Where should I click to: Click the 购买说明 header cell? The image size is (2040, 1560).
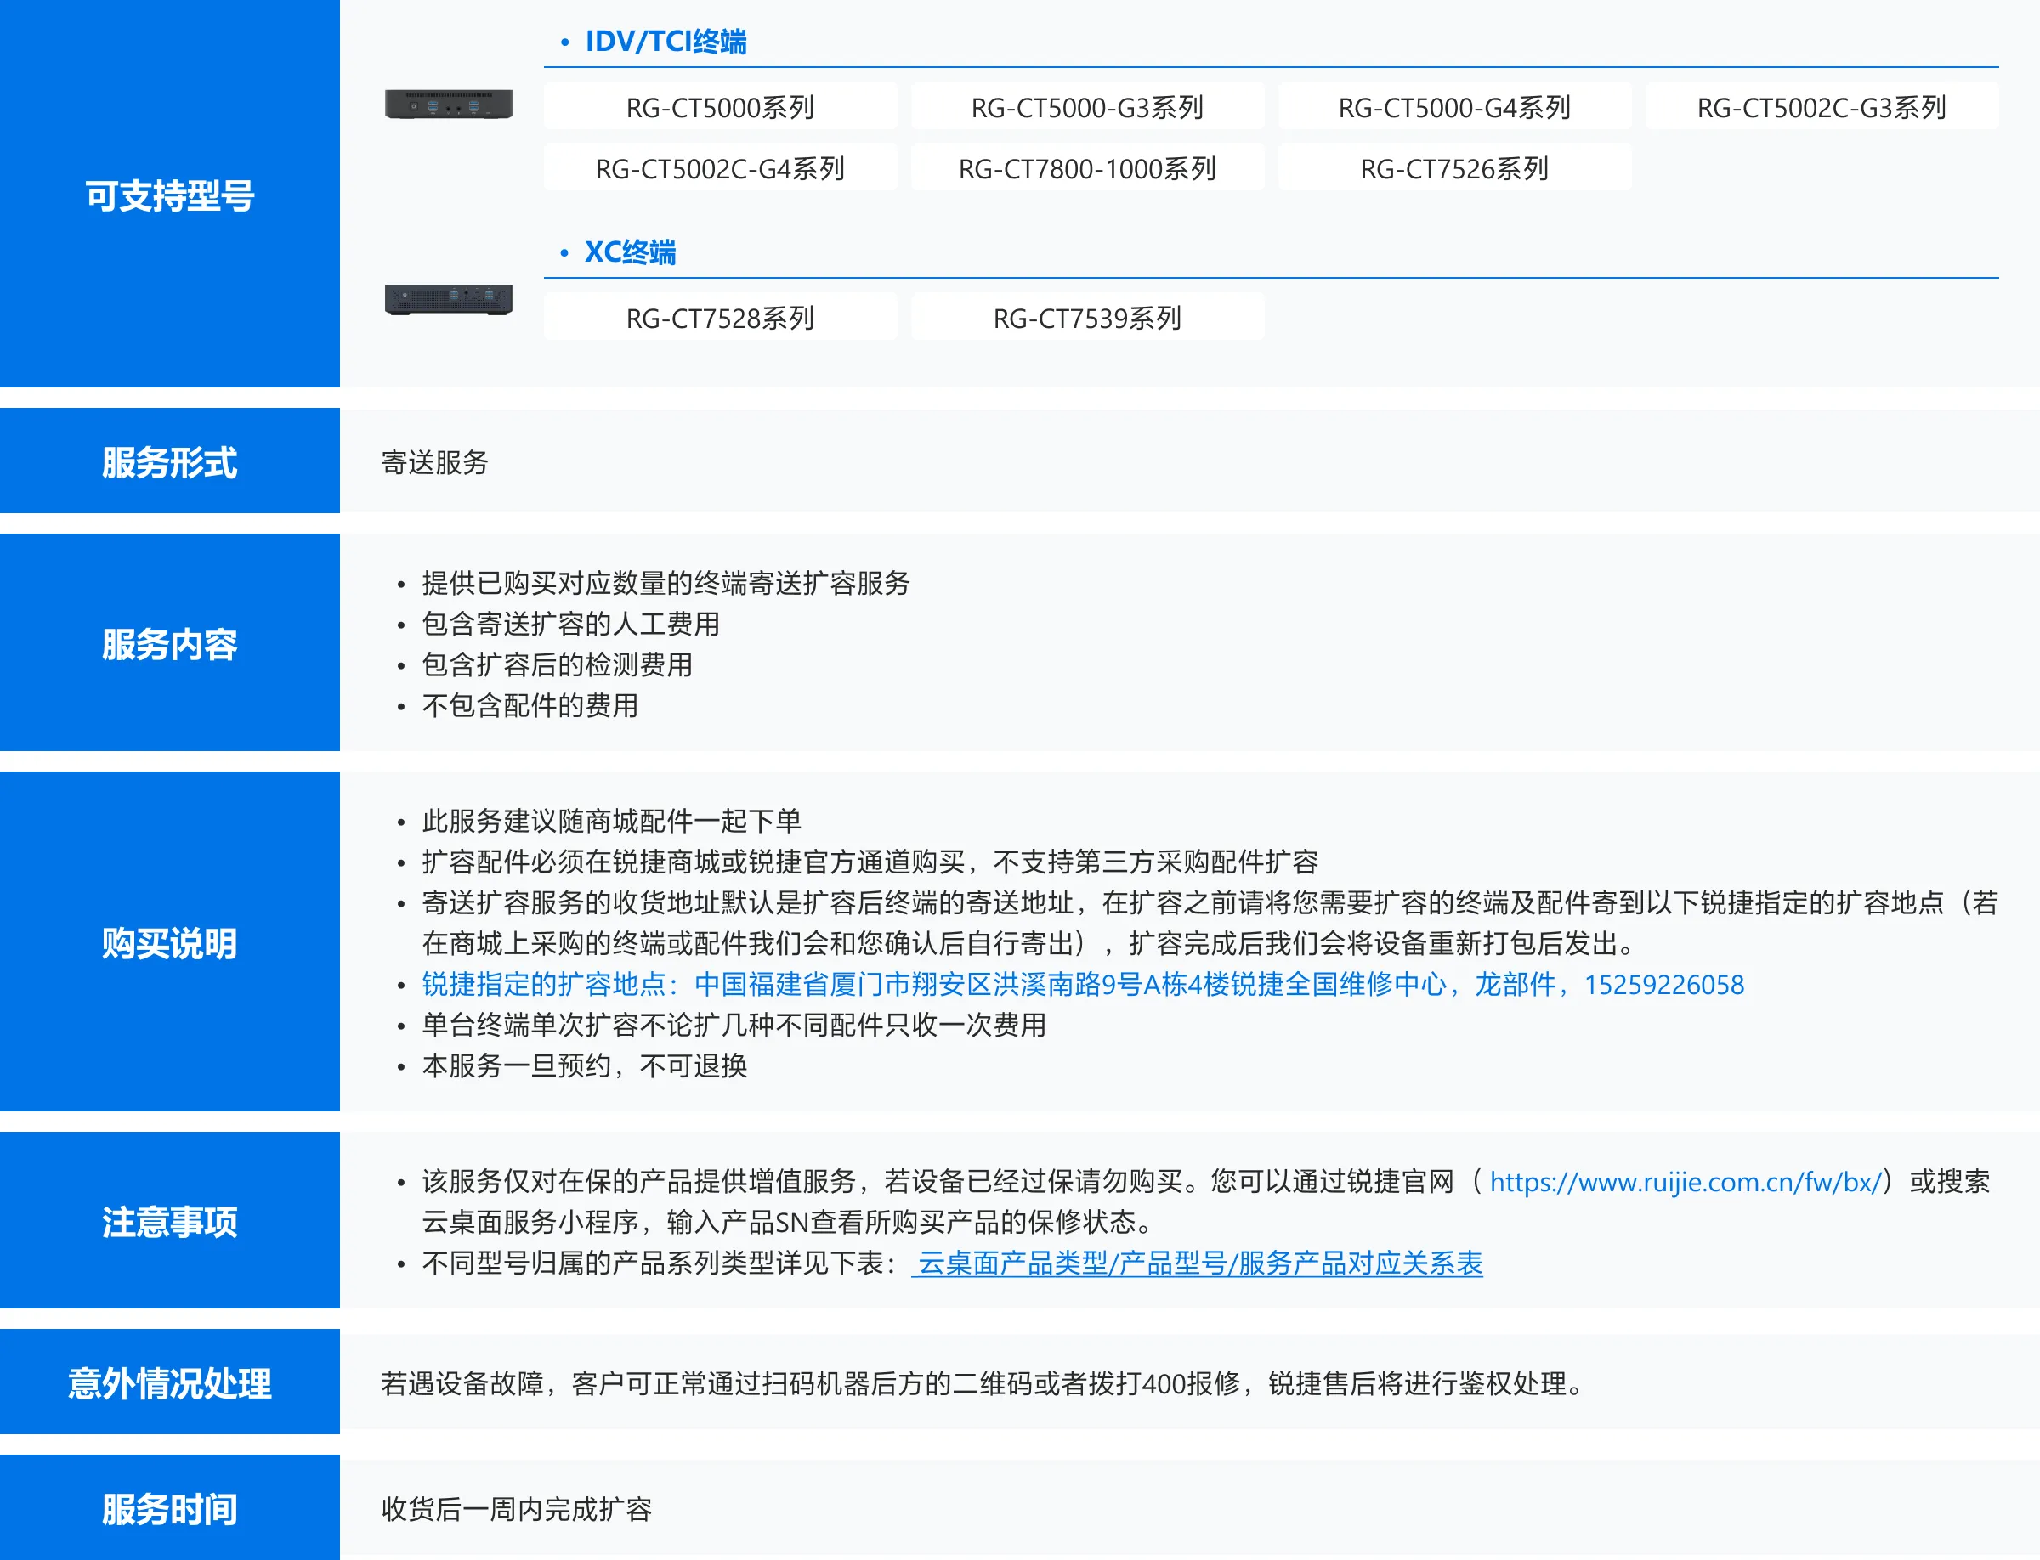170,943
